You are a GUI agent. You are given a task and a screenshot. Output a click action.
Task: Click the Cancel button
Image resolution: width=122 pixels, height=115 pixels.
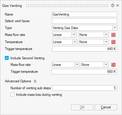pyautogui.click(x=106, y=107)
